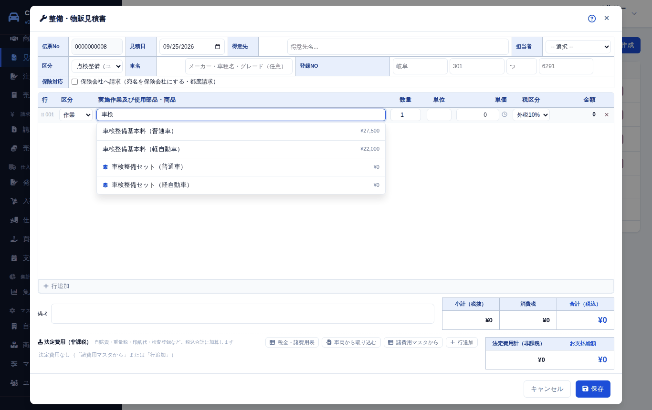Click the 数量 field in row 001
The image size is (652, 410).
(406, 115)
